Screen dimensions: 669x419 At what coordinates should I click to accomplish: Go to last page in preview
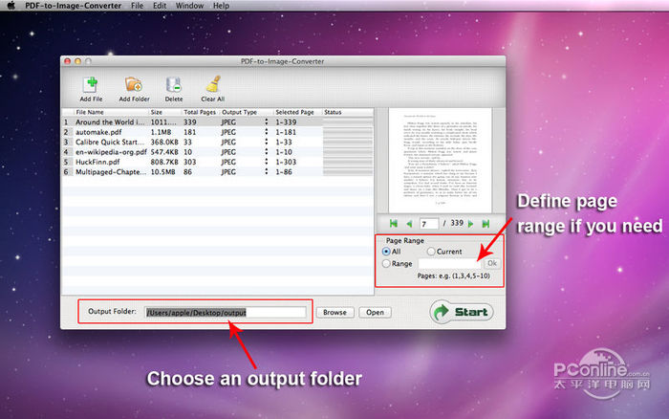click(486, 224)
